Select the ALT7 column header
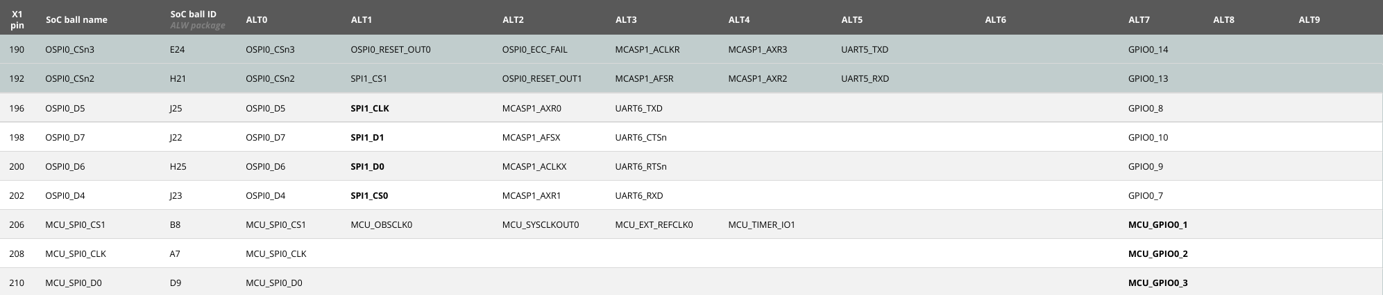 coord(1139,19)
